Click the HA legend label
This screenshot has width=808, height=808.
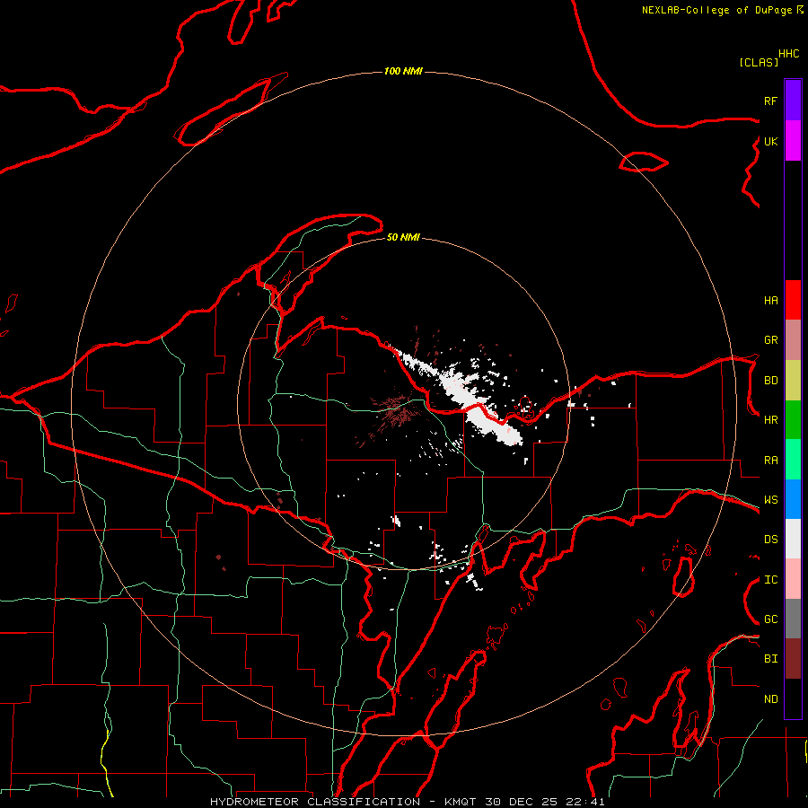pyautogui.click(x=770, y=301)
